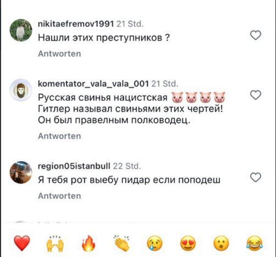Insert the crying face emoji
Image resolution: width=276 pixels, height=257 pixels.
click(x=154, y=243)
